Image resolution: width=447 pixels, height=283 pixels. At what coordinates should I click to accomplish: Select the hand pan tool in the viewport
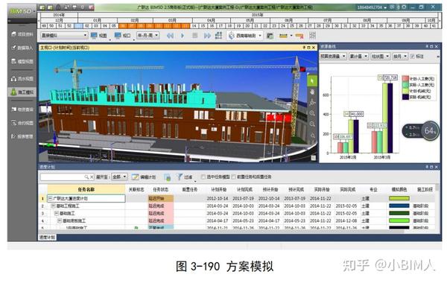pos(312,92)
